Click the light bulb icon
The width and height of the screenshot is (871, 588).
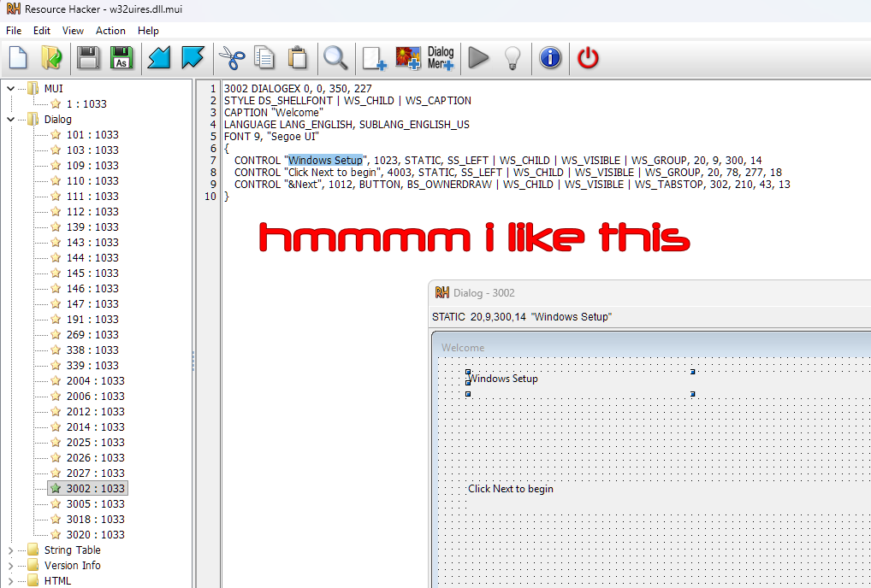tap(513, 58)
